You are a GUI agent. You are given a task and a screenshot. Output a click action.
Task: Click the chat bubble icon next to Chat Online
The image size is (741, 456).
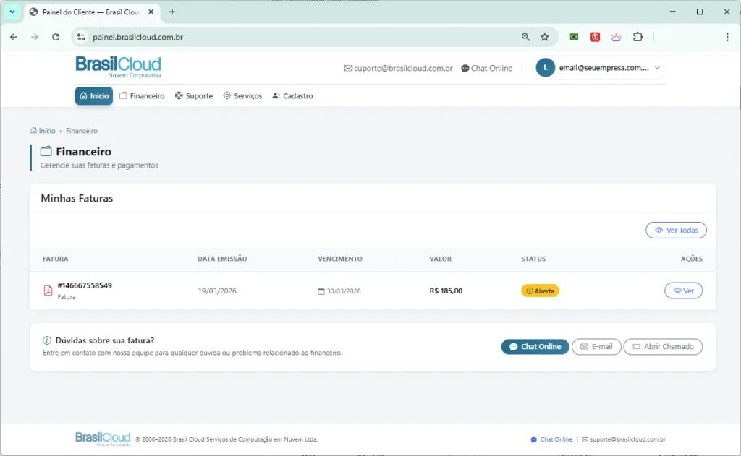pyautogui.click(x=464, y=68)
